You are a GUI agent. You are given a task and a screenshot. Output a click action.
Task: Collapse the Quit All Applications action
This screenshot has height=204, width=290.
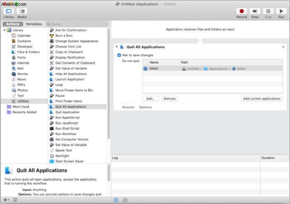point(117,47)
